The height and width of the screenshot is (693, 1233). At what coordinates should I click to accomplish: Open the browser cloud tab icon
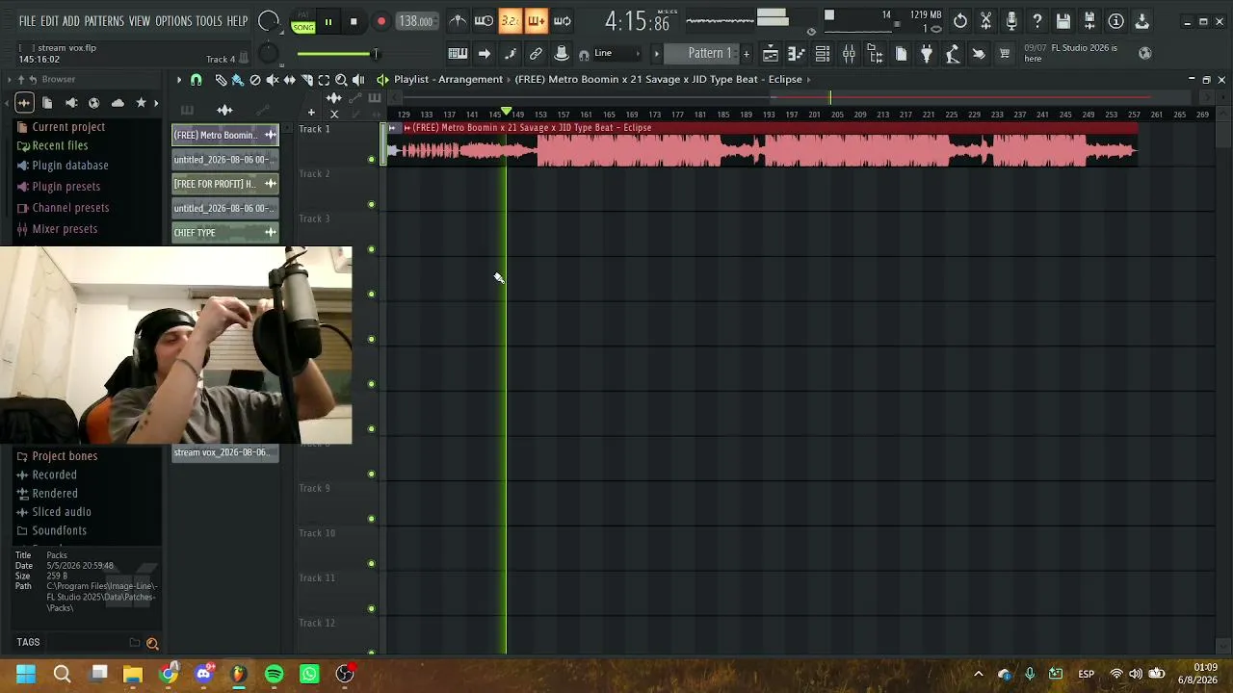pyautogui.click(x=118, y=103)
